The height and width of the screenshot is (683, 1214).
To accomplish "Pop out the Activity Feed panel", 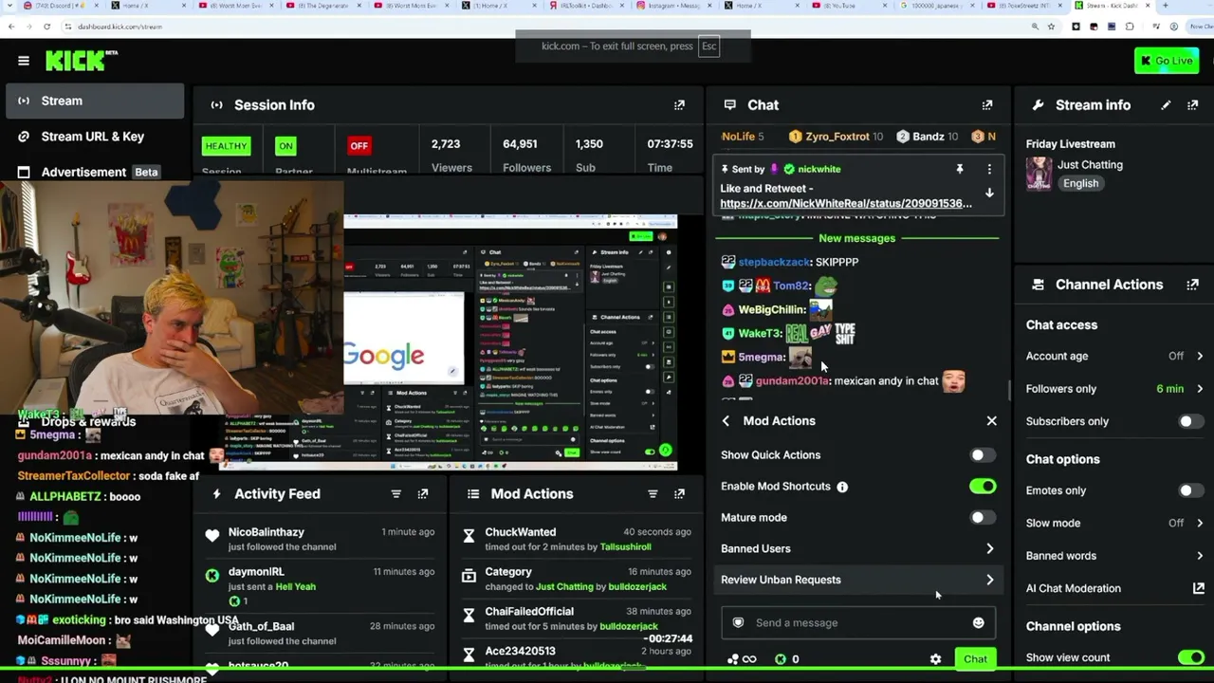I will click(x=423, y=494).
